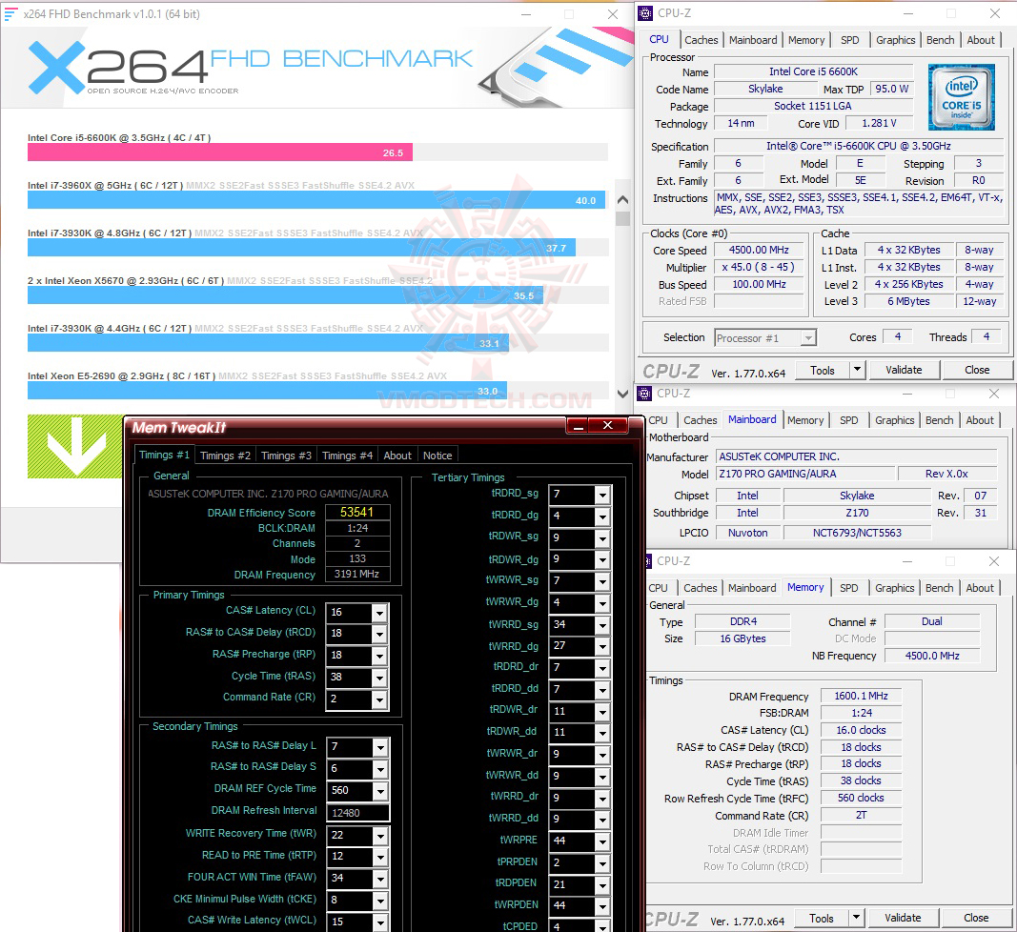Click the x264 FHD Benchmark title bar icon
Screen dimensions: 1017x932
pos(11,13)
